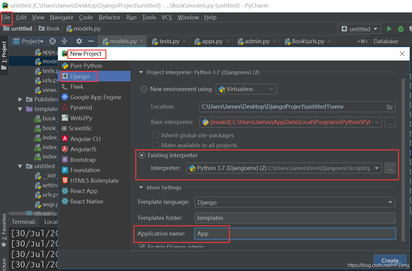Viewport: 412px width, 271px height.
Task: Select Existing interpreter radio button
Action: [x=141, y=155]
